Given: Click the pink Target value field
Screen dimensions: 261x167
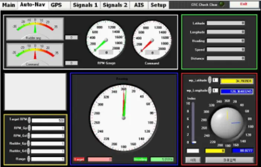Looking at the screenshot, I should (100, 159).
